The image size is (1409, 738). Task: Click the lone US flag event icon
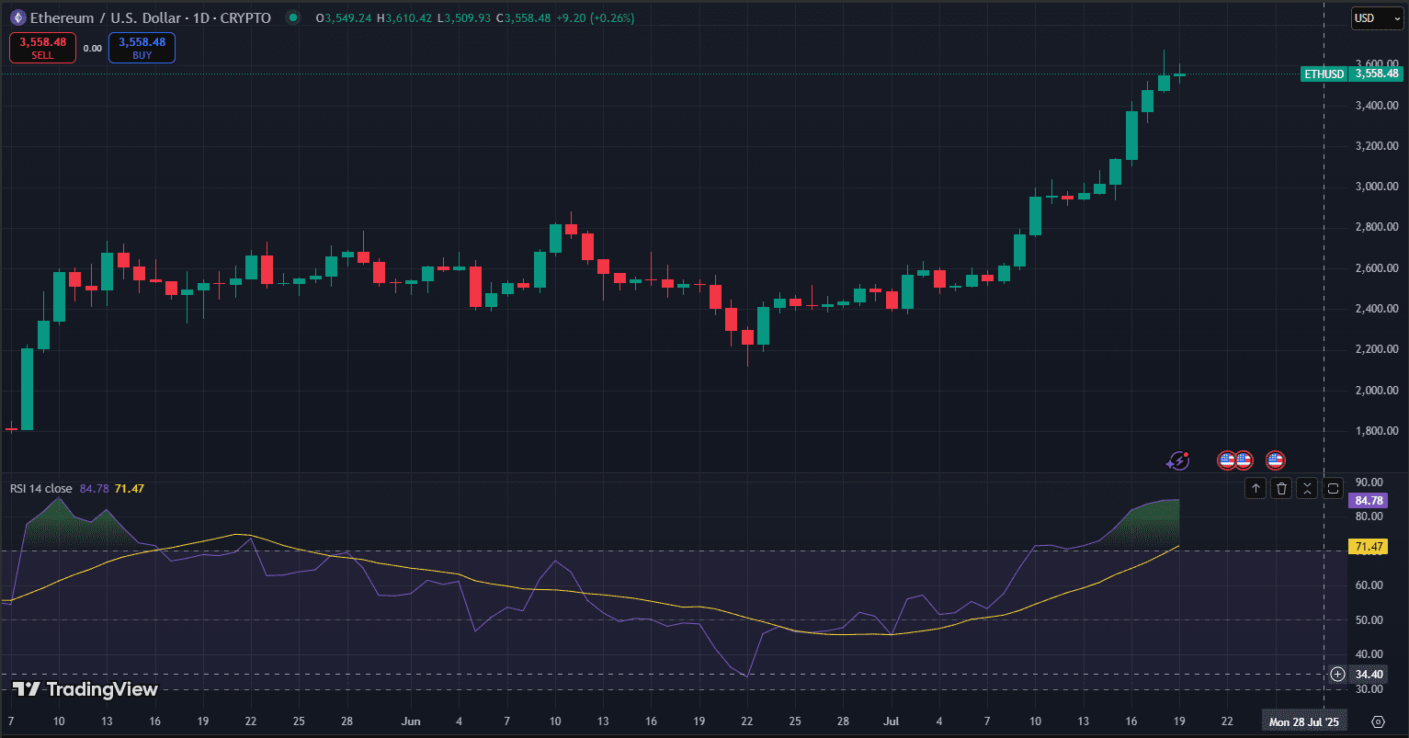[x=1275, y=460]
